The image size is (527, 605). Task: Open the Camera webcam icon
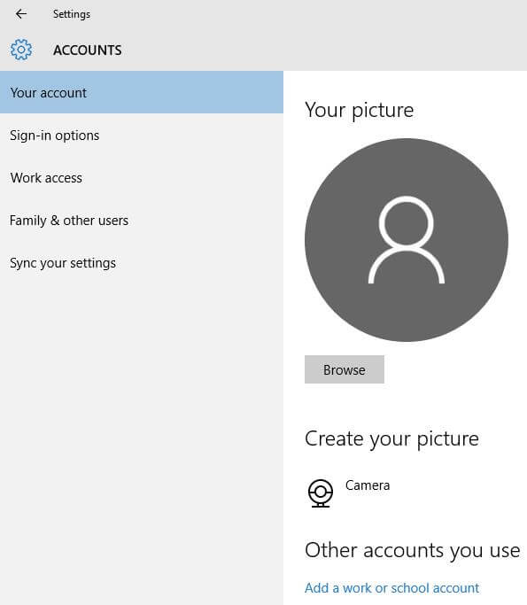[x=321, y=493]
